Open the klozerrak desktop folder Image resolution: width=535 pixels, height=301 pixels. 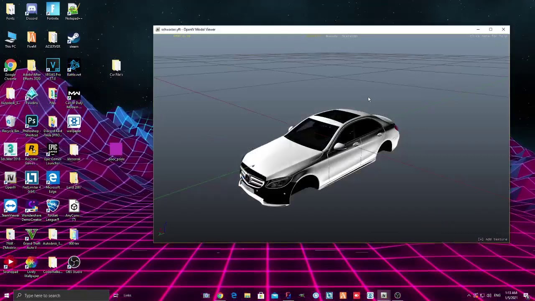click(74, 153)
